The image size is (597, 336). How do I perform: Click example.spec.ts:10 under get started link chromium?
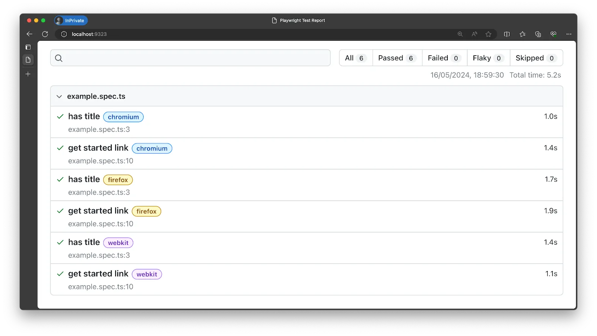(101, 161)
